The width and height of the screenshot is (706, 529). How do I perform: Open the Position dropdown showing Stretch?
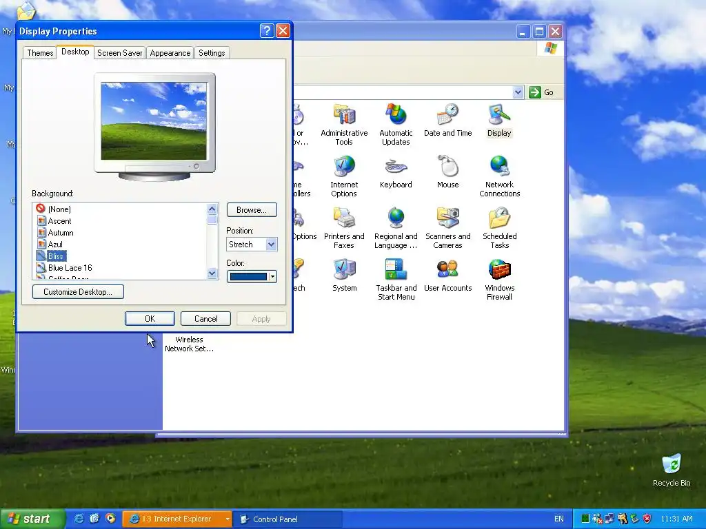pos(252,245)
